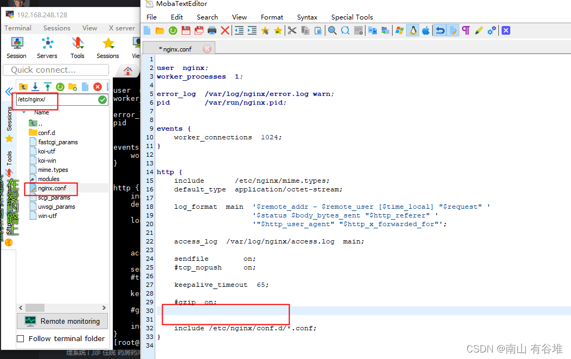Click the Quick connect input field
Viewport: 571px width, 359px height.
pyautogui.click(x=56, y=70)
